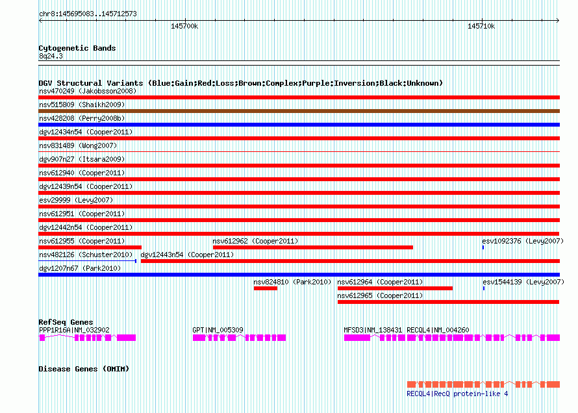Select the PPP1R16A magenta gene model
This screenshot has width=578, height=413.
point(88,338)
